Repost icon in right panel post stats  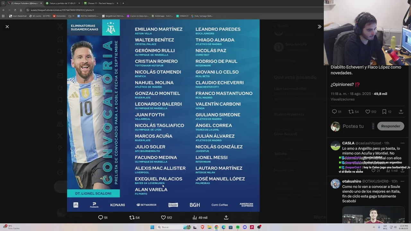(x=351, y=112)
